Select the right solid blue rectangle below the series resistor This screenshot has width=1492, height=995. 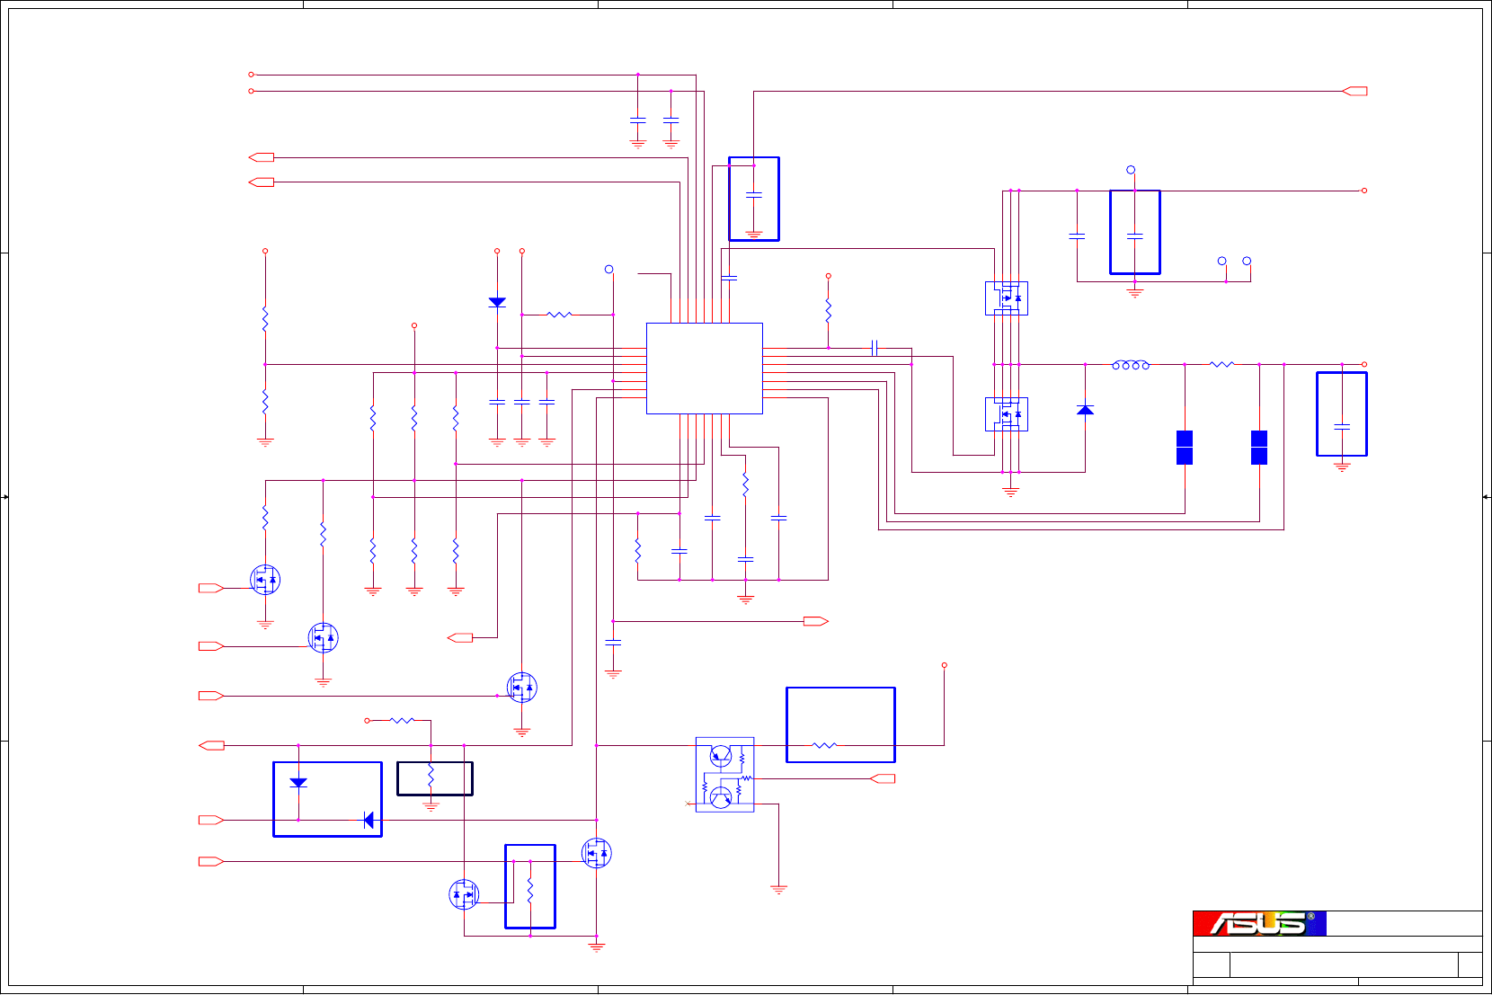[x=1259, y=448]
